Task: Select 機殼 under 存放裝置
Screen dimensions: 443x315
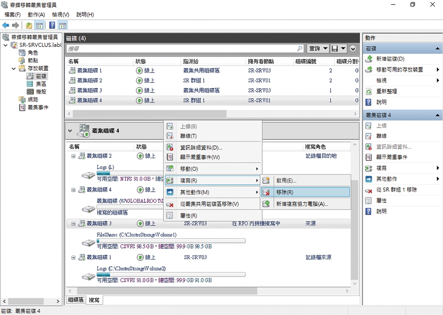Action: tap(41, 92)
